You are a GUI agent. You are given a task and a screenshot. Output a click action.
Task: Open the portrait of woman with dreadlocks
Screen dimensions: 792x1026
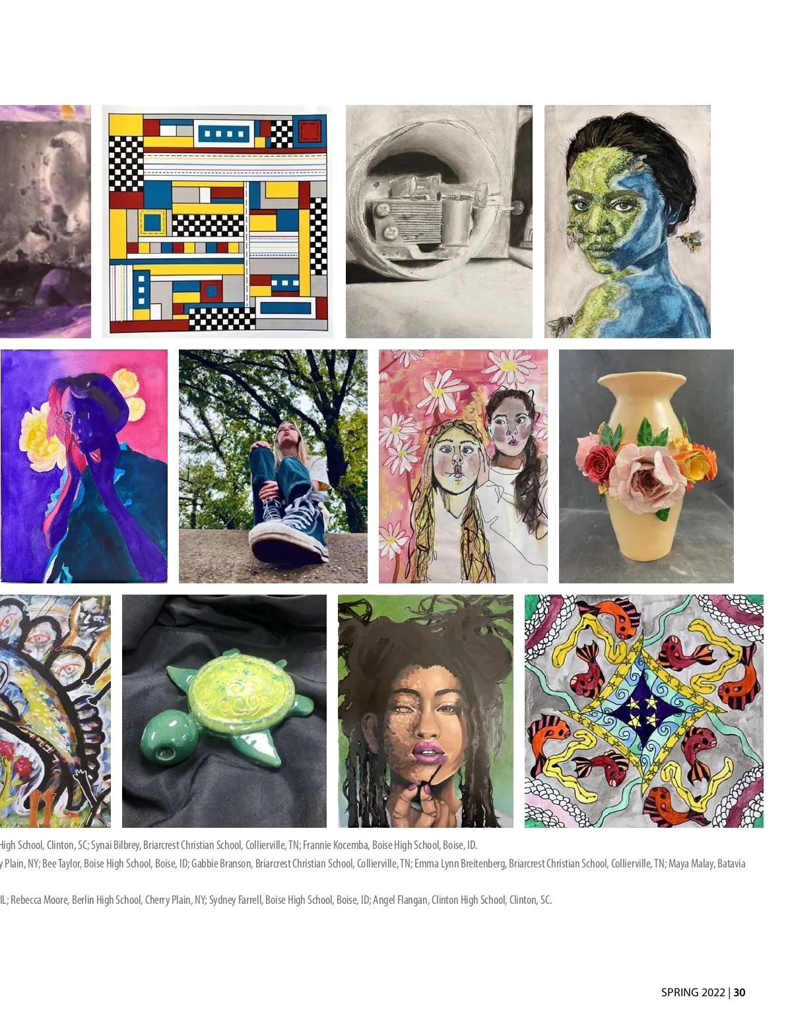click(426, 711)
